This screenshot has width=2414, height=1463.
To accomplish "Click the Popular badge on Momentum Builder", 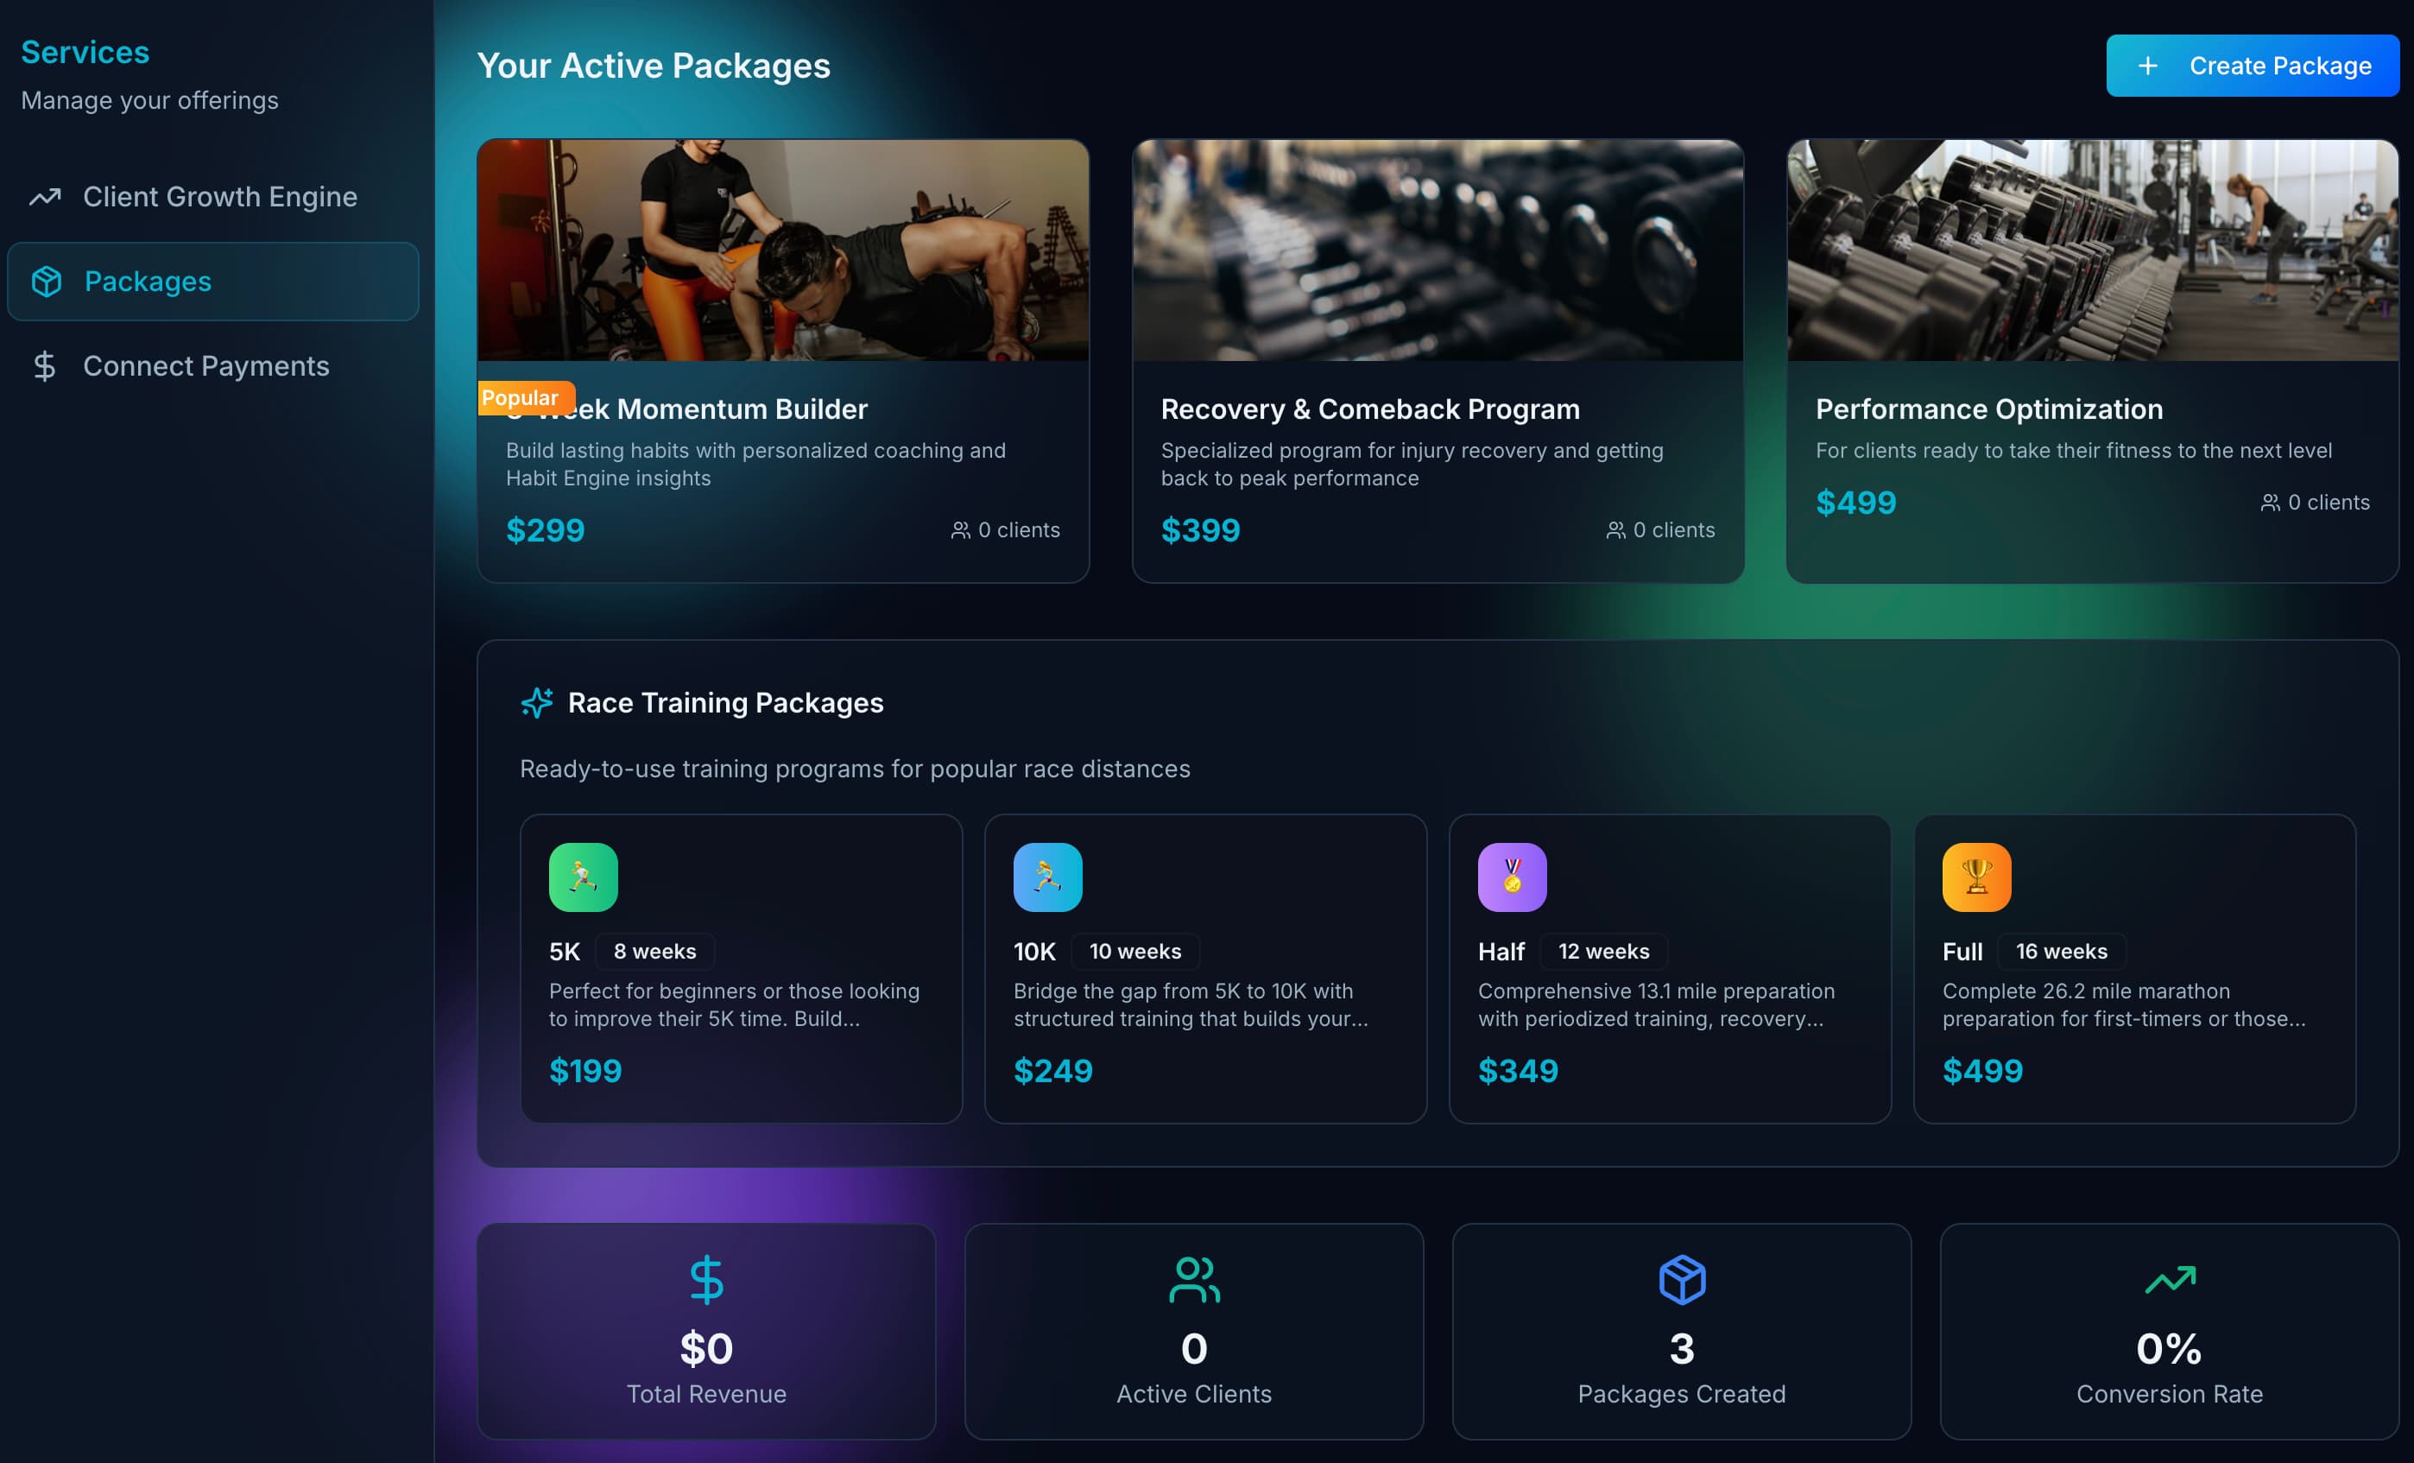I will (x=522, y=398).
